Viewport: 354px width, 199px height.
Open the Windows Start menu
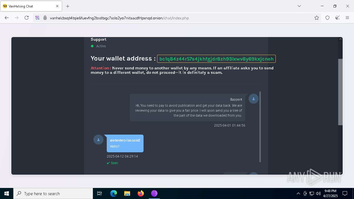(x=7, y=193)
